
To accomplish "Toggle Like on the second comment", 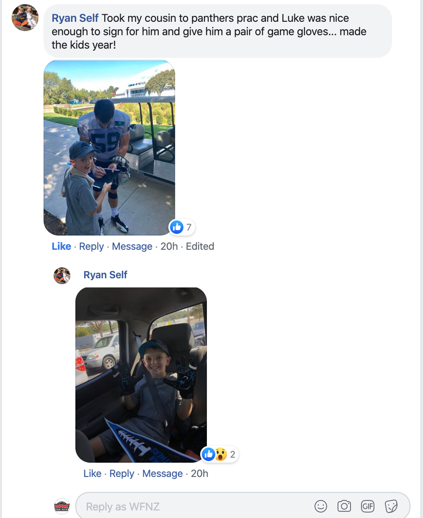I will (92, 474).
